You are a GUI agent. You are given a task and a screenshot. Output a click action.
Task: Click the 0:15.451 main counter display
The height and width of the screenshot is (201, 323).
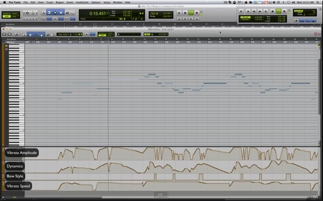97,13
